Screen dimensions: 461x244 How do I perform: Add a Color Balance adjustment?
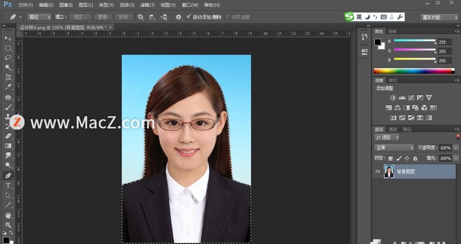point(397,108)
